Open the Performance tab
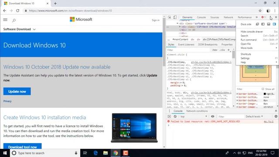Screen dimensions: 279x157 (x=245, y=17)
